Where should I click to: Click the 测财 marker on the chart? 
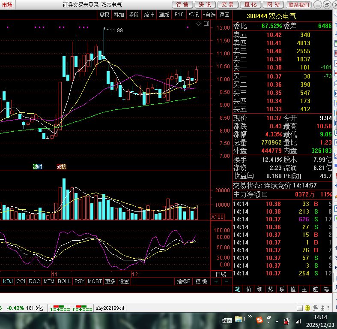(38, 166)
